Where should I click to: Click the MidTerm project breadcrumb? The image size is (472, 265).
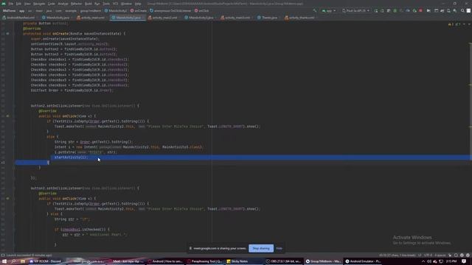point(9,10)
